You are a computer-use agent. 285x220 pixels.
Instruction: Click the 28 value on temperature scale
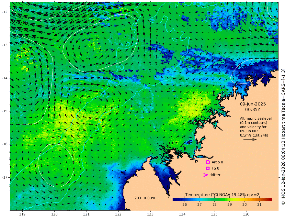214,204
